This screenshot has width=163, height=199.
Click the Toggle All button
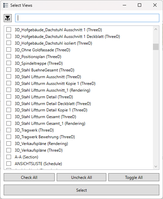134,177
